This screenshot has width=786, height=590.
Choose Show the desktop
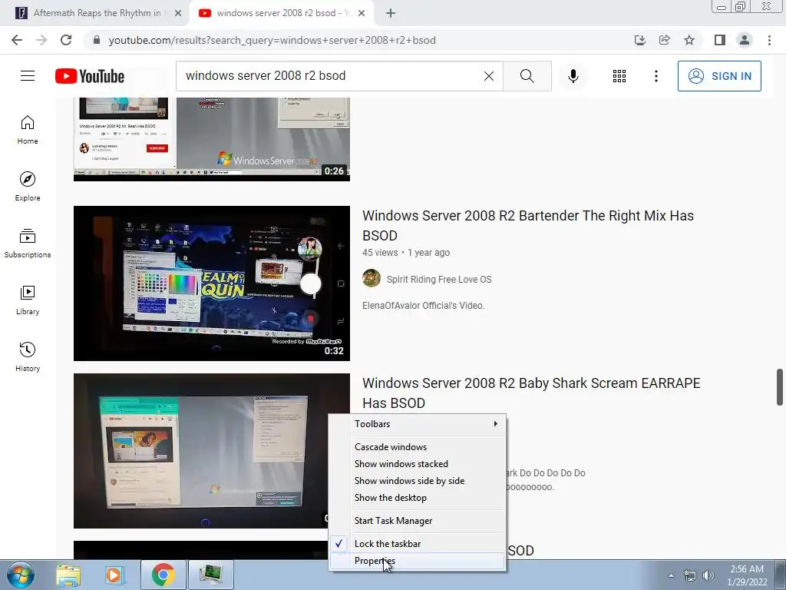417,498
